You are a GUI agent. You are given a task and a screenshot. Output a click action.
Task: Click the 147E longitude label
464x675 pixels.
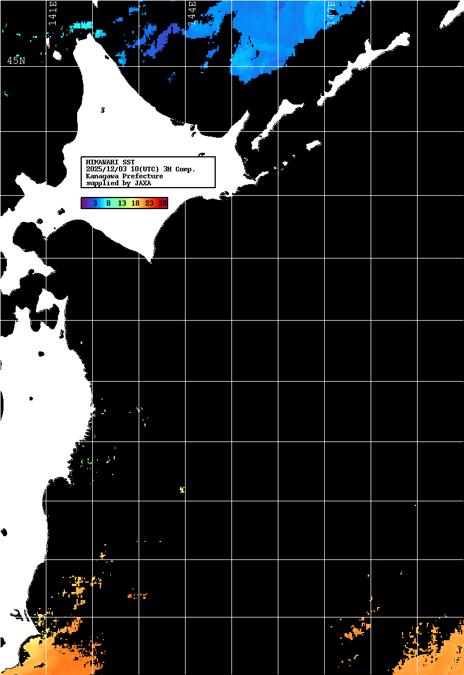click(331, 13)
